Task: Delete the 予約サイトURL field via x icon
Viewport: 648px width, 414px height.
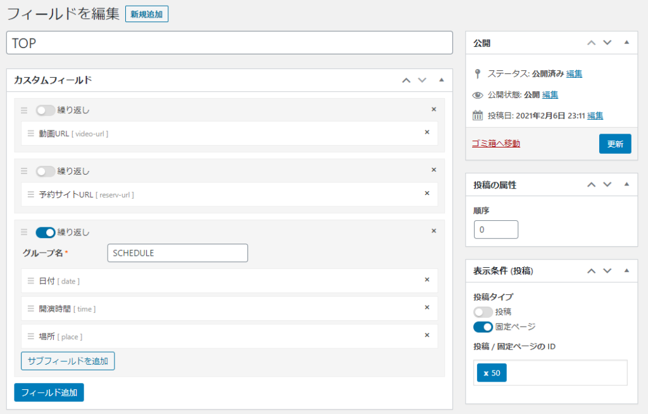Action: [x=427, y=193]
